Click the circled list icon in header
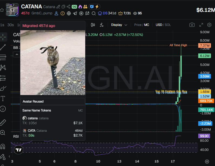 coord(81,13)
